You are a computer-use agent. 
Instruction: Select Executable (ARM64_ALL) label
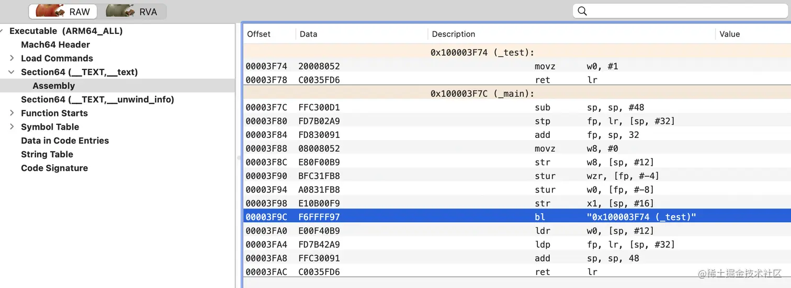click(x=66, y=31)
